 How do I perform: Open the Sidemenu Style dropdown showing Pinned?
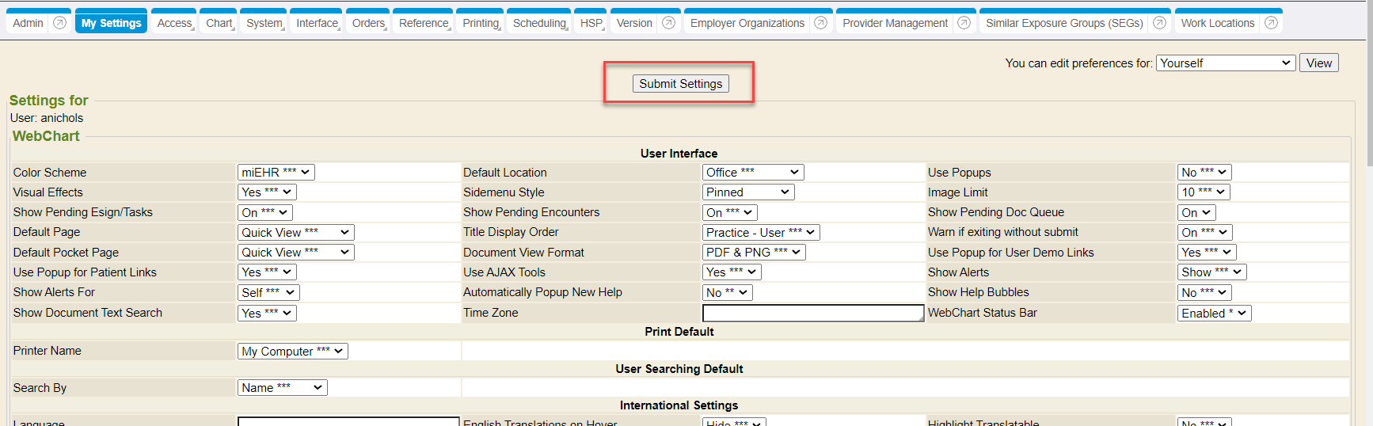(747, 192)
